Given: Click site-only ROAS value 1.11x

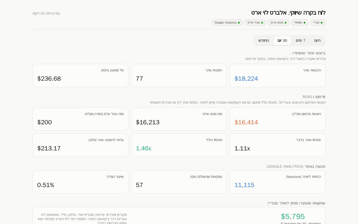Looking at the screenshot, I should click(x=242, y=148).
